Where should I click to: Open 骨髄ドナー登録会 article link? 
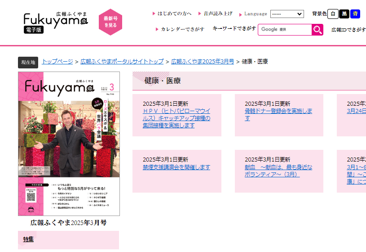(x=278, y=114)
